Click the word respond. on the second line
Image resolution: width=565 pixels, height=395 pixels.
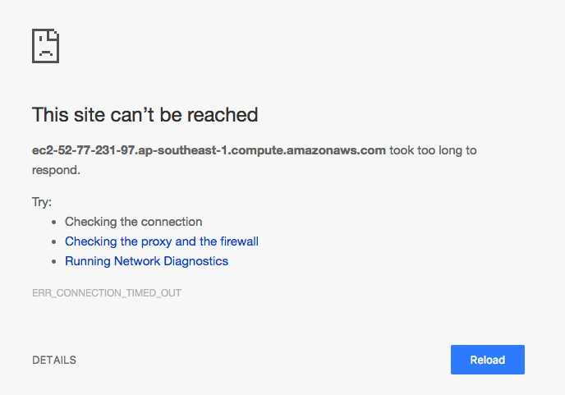pyautogui.click(x=56, y=170)
